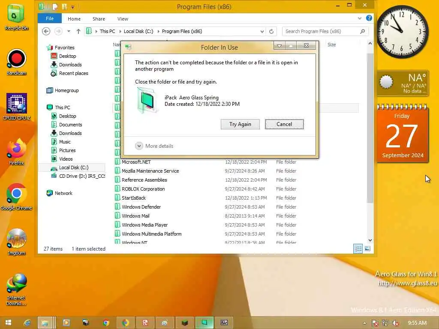Open the recent locations dropdown arrow
The image size is (439, 329).
coord(69,31)
